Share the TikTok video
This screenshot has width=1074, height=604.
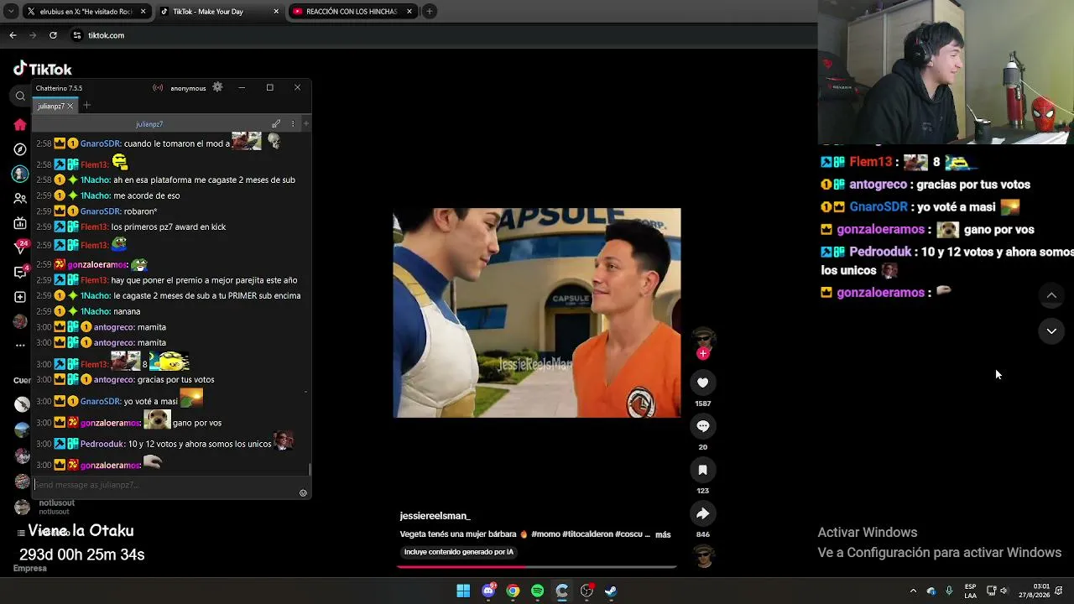(703, 513)
